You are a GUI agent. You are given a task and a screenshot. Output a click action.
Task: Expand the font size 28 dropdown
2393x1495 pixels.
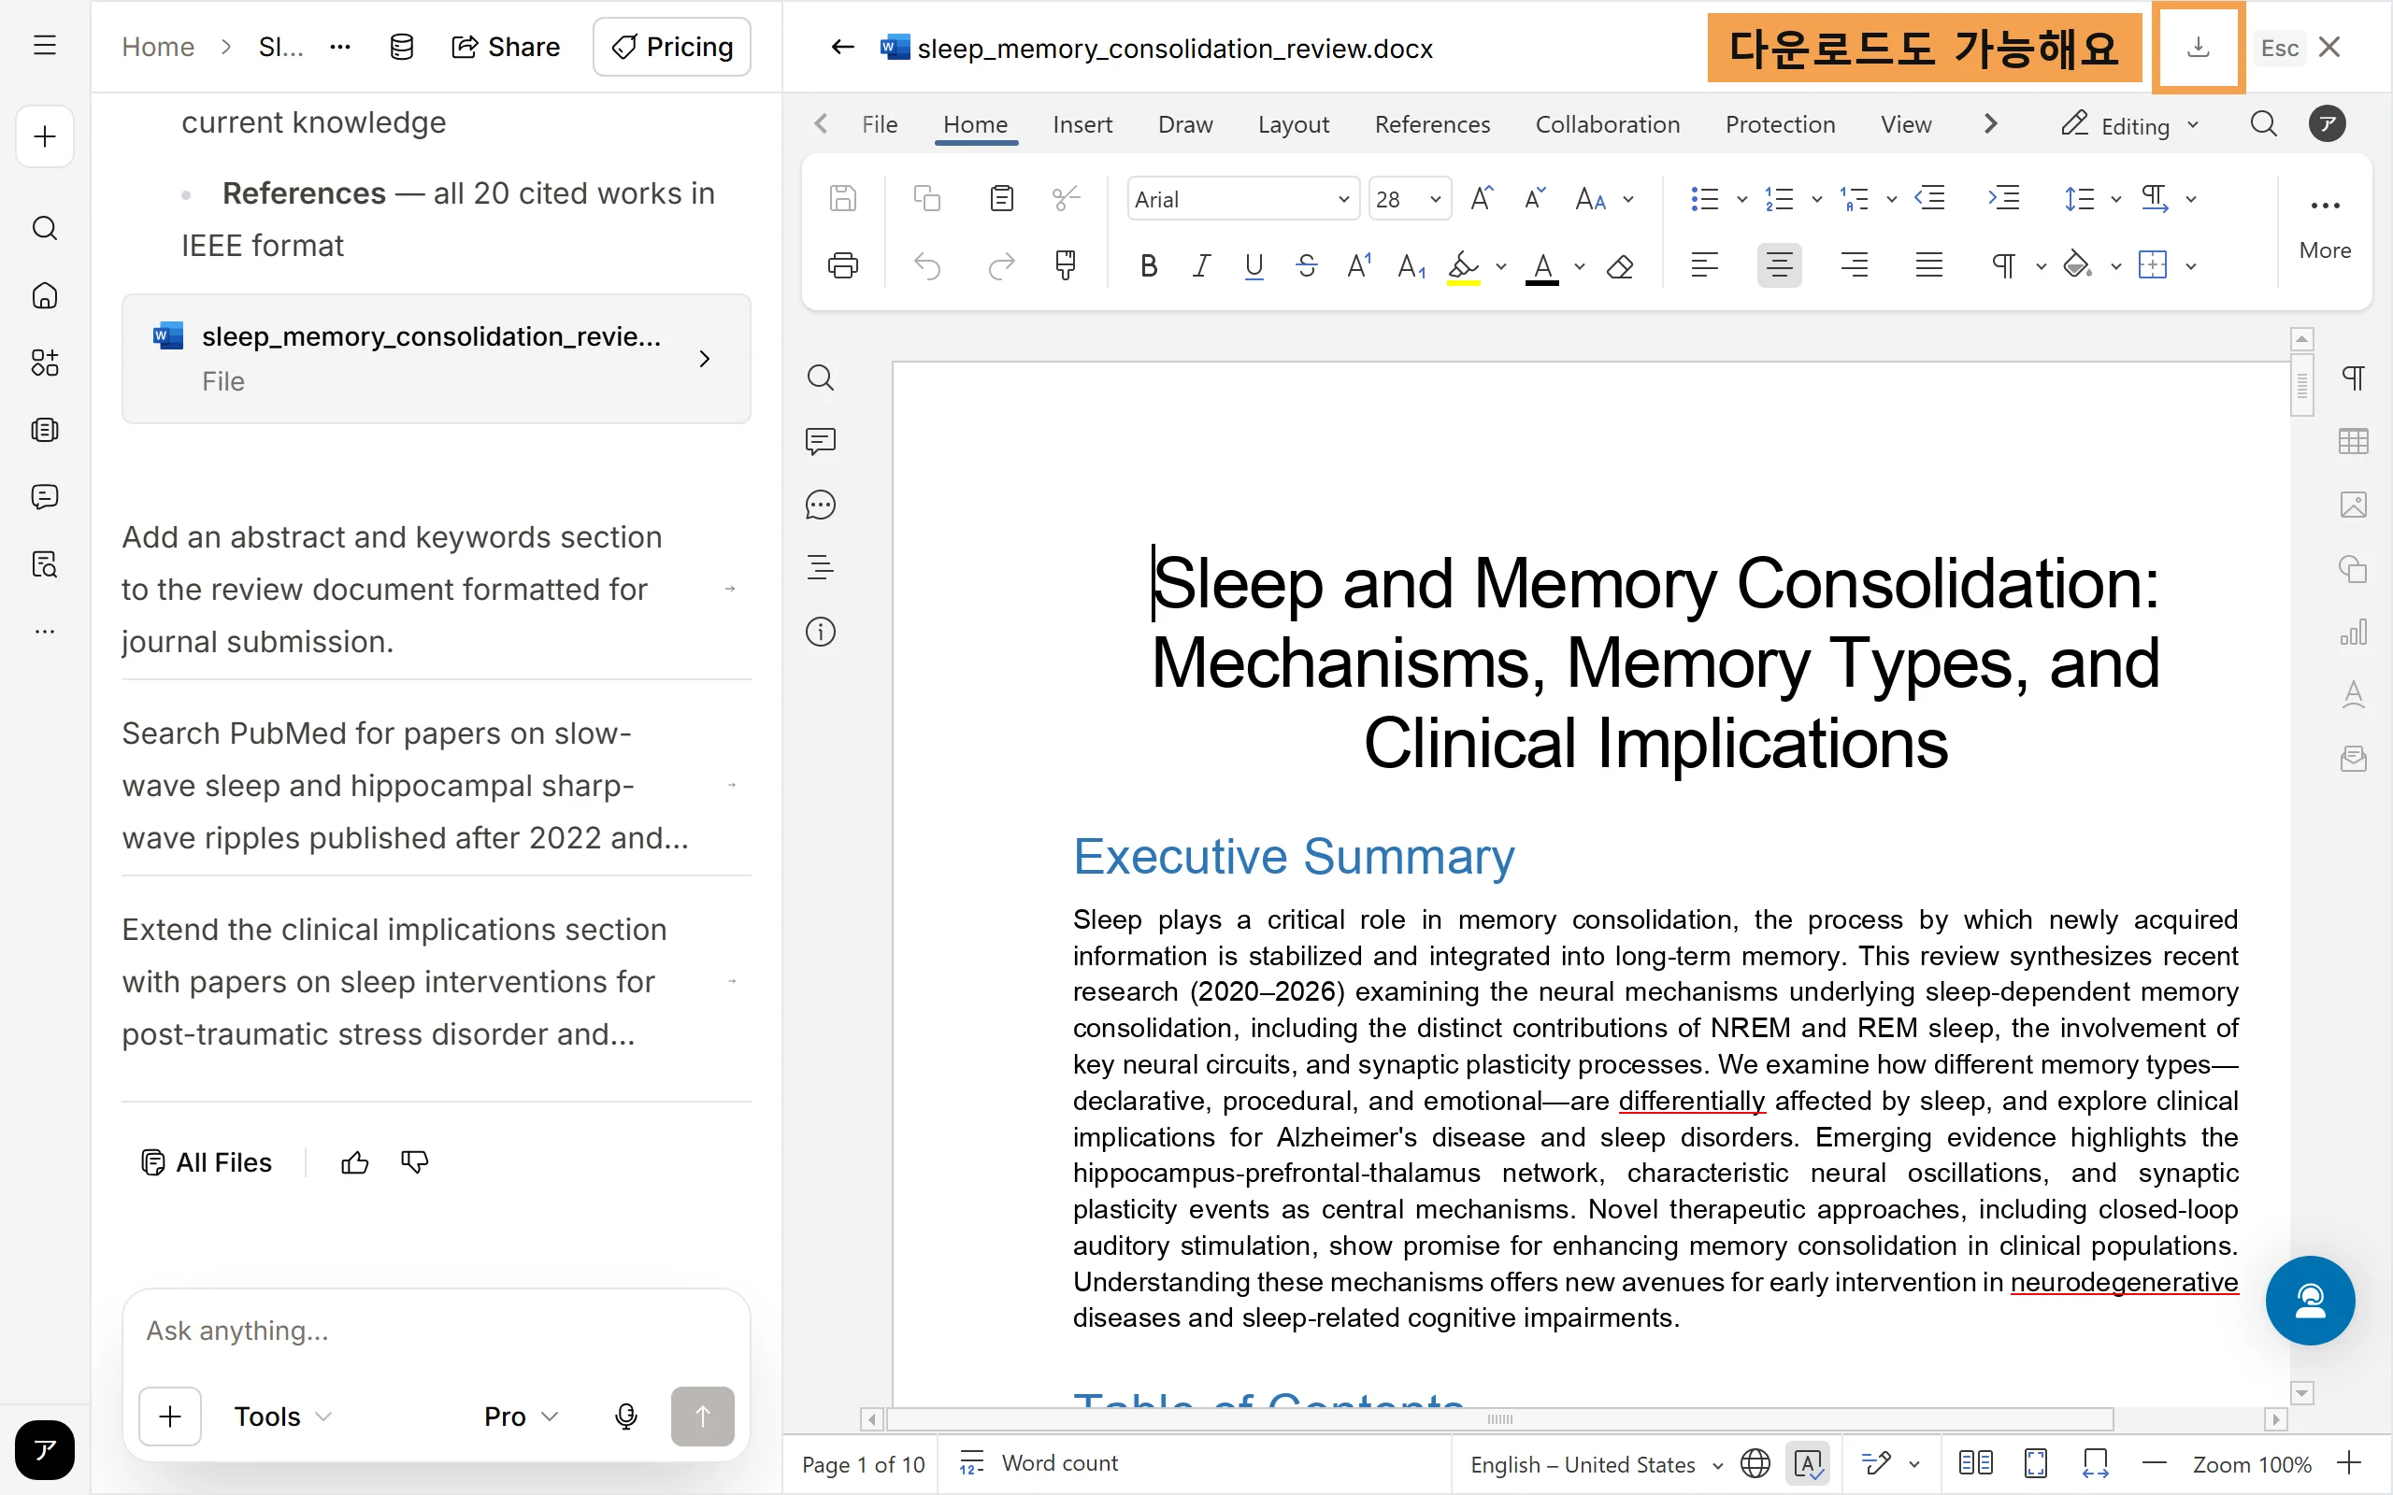point(1435,199)
